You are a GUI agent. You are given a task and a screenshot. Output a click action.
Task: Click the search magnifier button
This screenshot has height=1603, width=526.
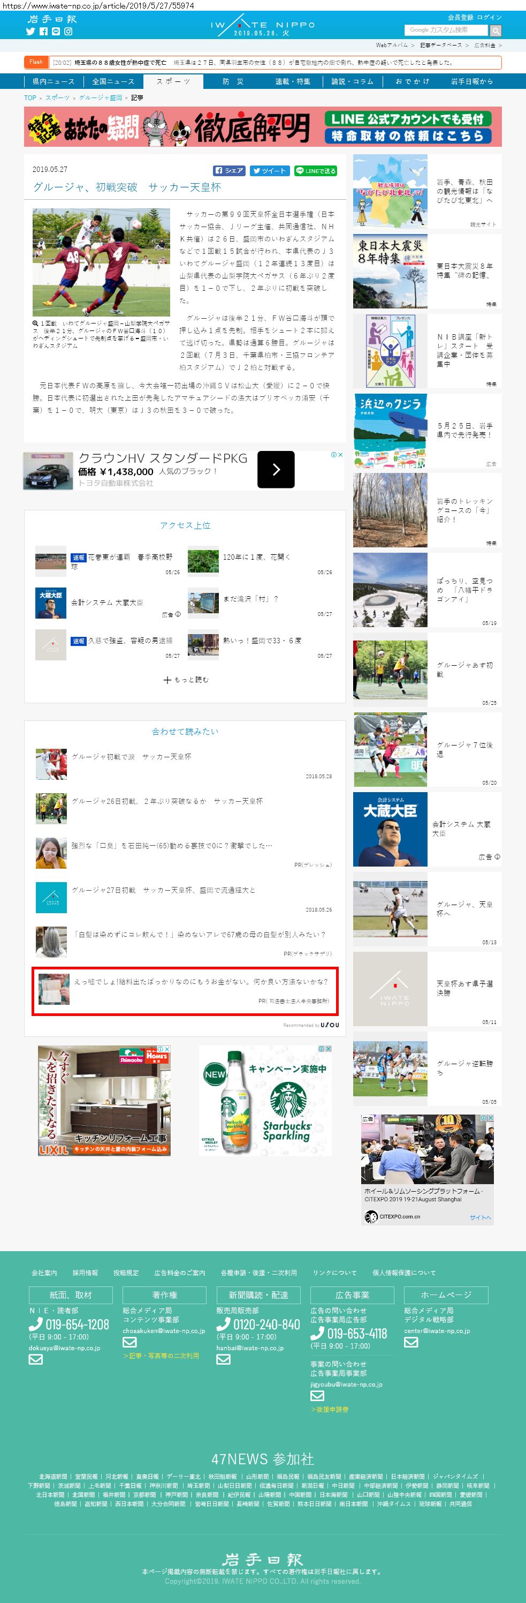(x=495, y=31)
